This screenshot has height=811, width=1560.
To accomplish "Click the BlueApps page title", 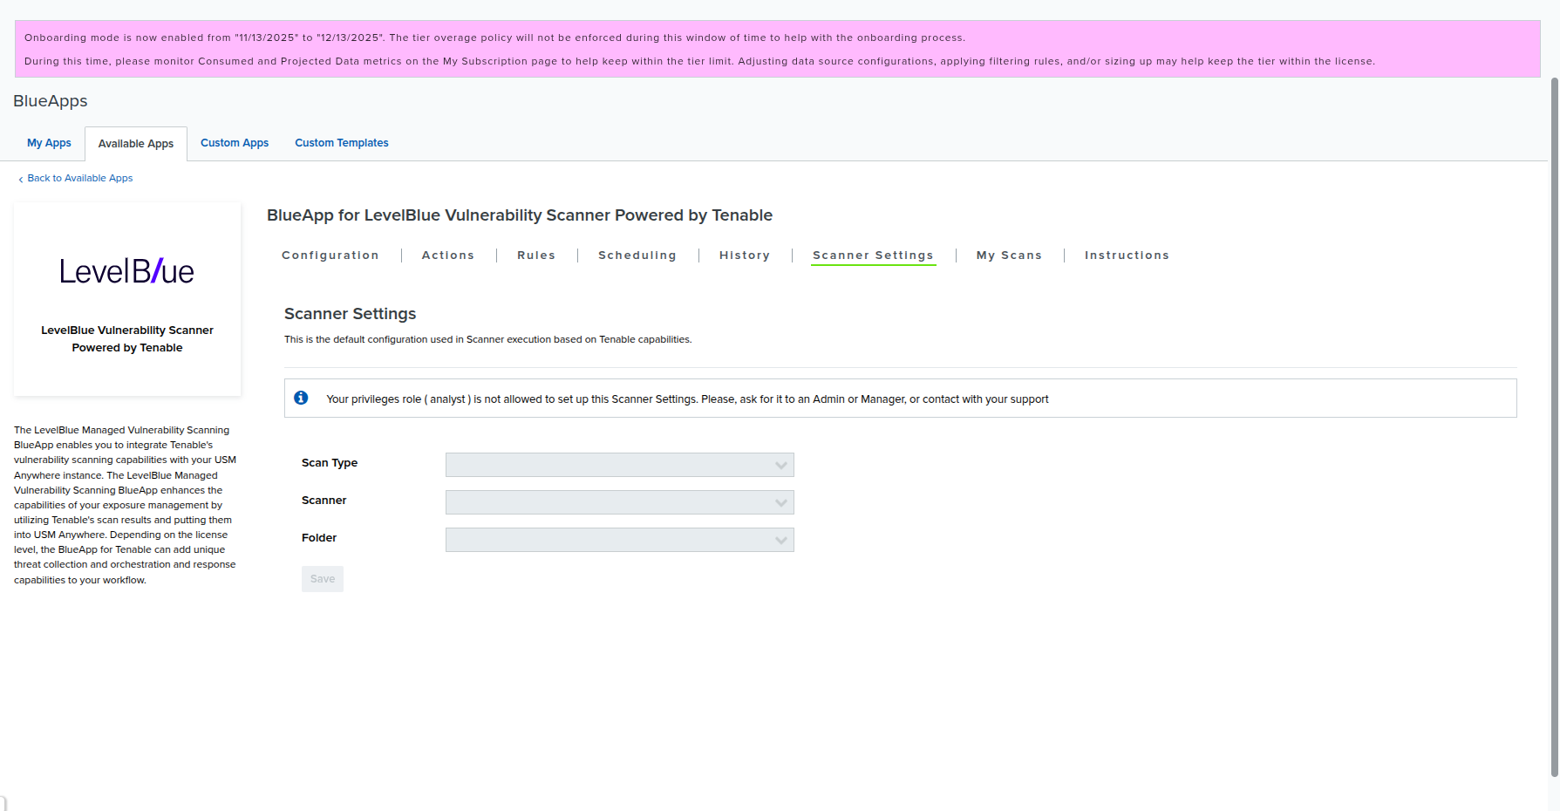I will 51,101.
